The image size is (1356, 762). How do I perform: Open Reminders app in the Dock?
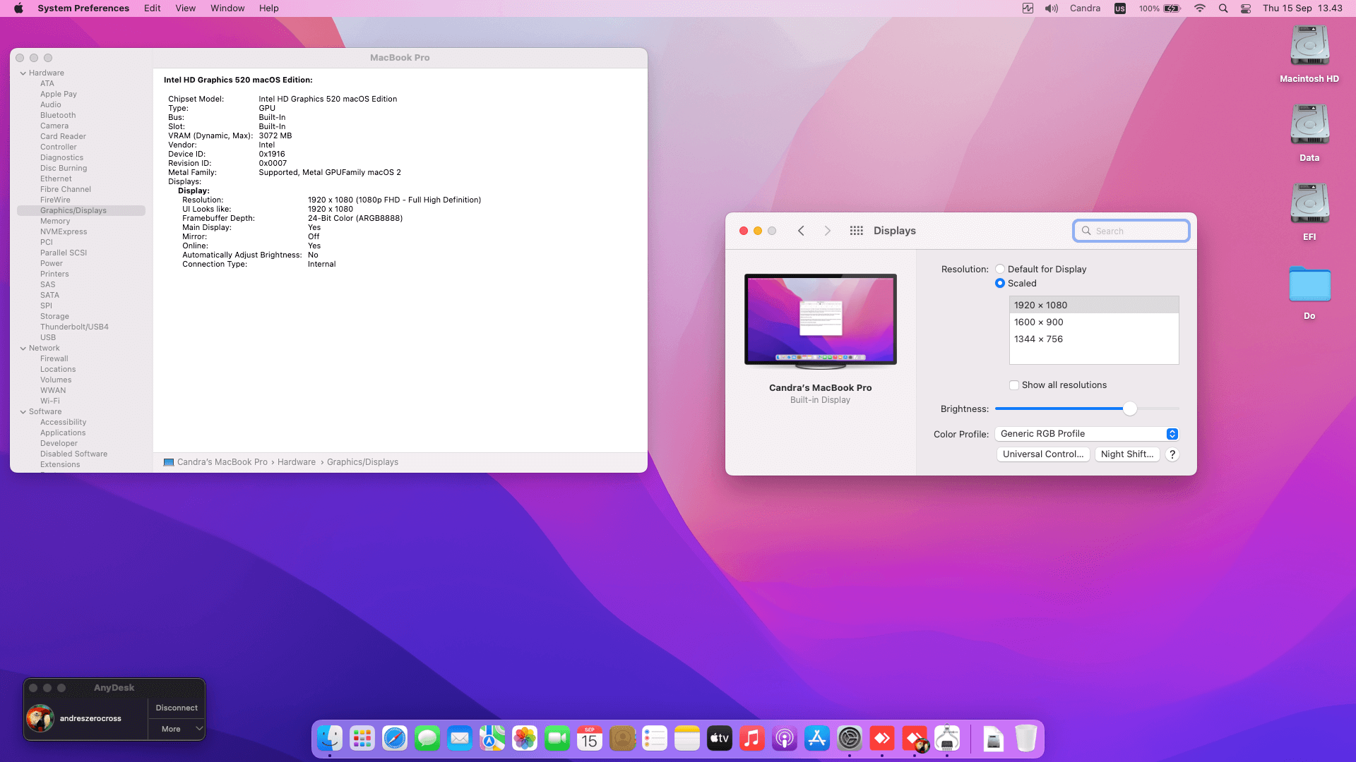(x=655, y=739)
